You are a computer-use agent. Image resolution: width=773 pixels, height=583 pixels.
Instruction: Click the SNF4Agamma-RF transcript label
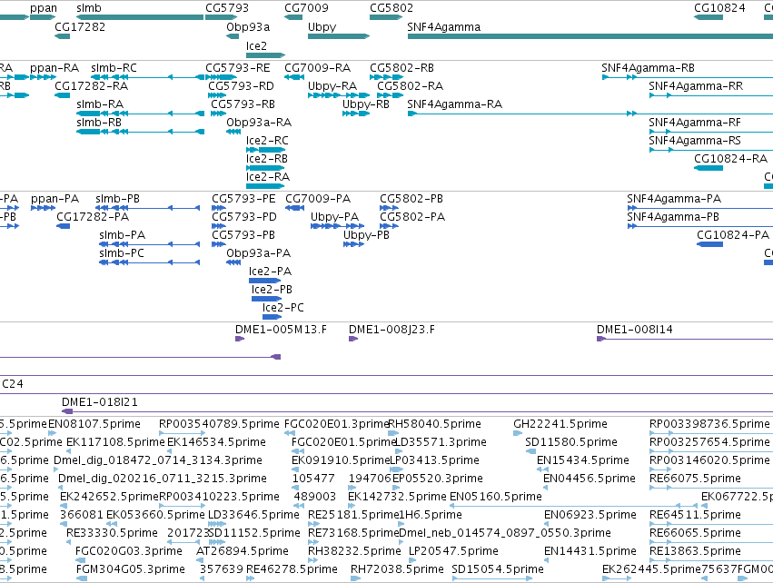(x=695, y=123)
